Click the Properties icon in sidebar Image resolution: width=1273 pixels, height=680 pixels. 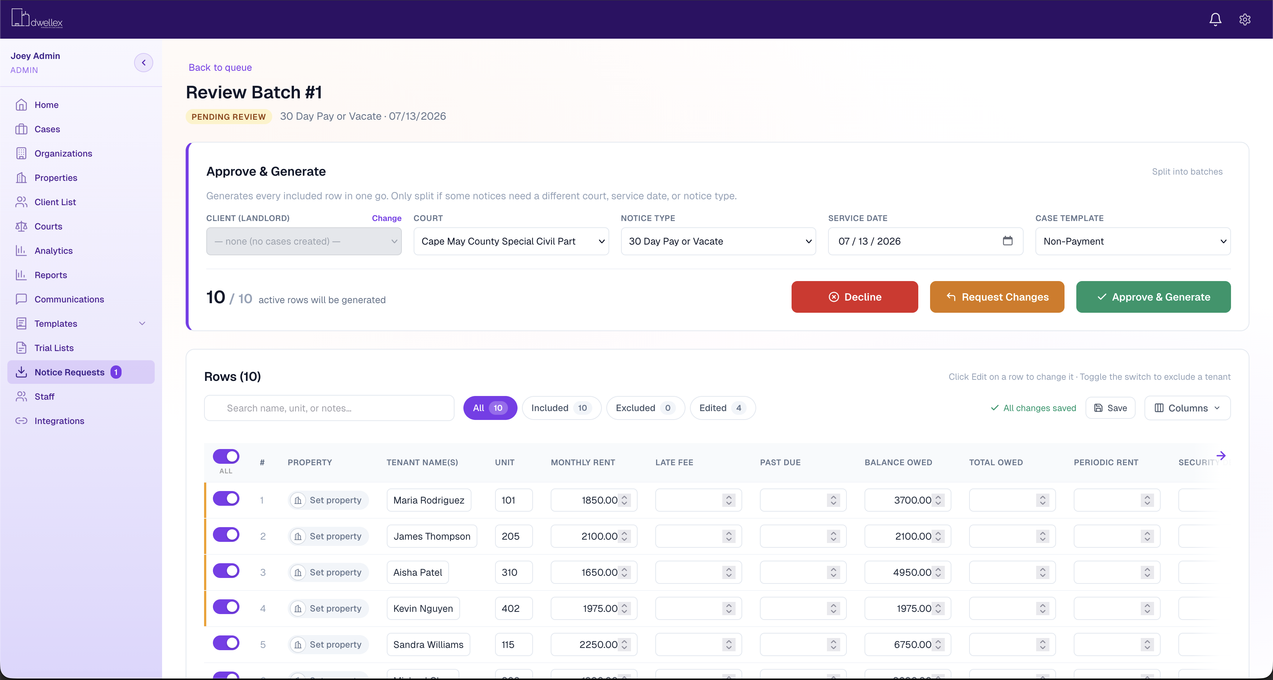pyautogui.click(x=21, y=178)
